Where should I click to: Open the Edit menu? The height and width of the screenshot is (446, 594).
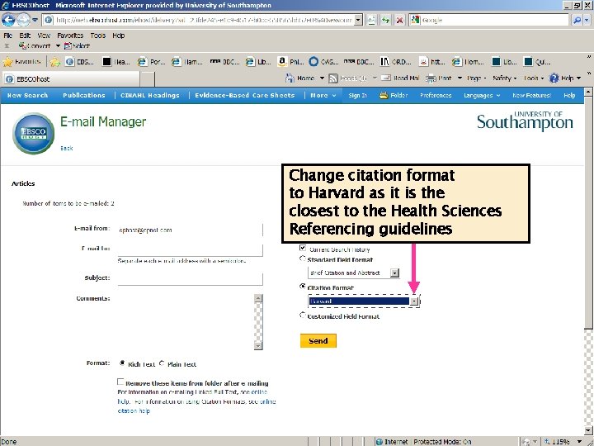pos(25,36)
